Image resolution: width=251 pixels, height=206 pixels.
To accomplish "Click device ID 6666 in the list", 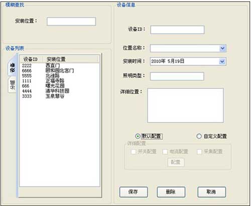I will tap(27, 71).
